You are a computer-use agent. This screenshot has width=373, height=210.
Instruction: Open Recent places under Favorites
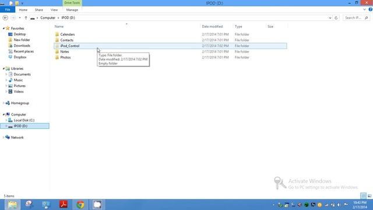click(23, 51)
